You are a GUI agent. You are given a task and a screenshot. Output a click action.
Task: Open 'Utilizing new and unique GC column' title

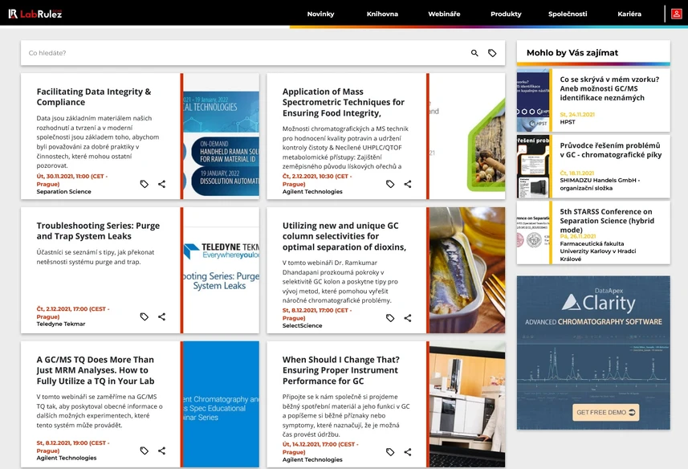coord(344,236)
